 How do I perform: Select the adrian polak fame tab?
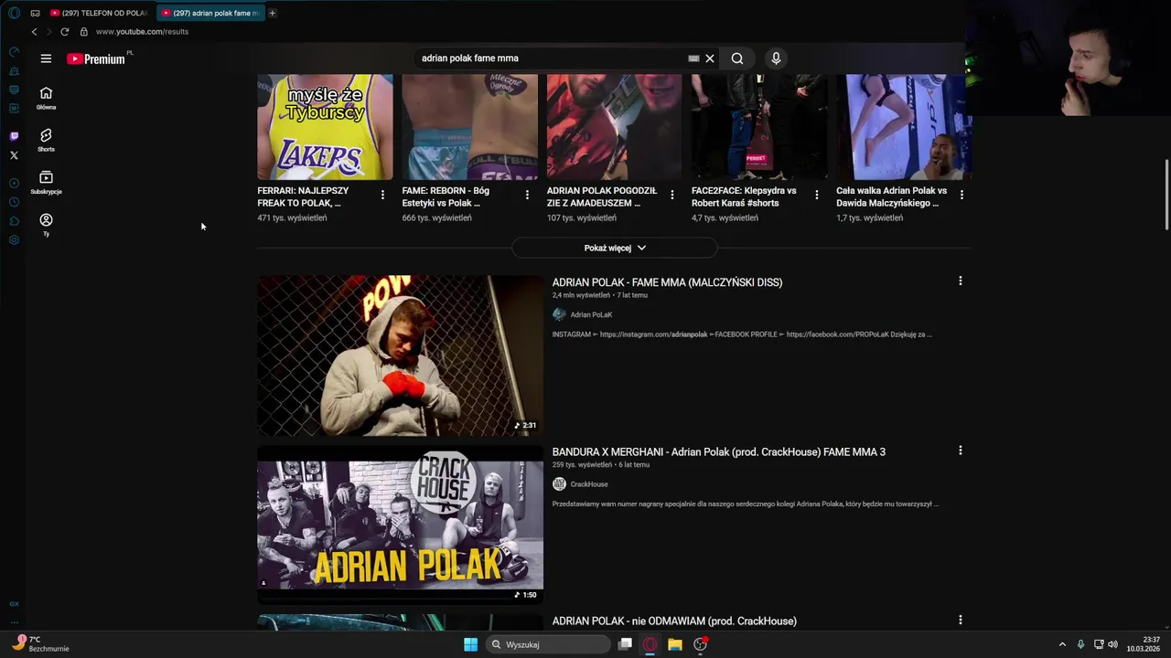click(x=210, y=13)
